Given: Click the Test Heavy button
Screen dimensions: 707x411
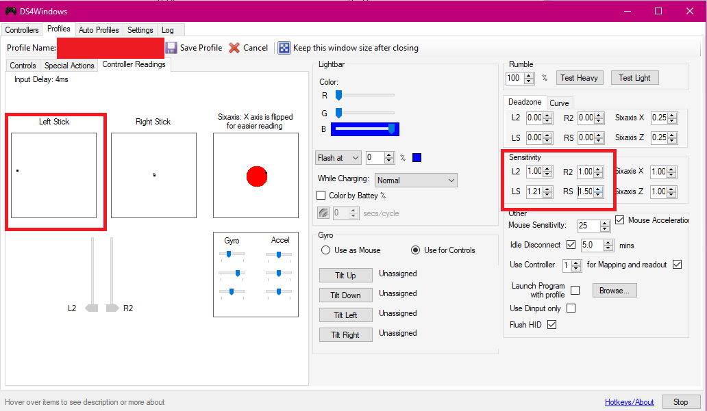Looking at the screenshot, I should pyautogui.click(x=579, y=78).
